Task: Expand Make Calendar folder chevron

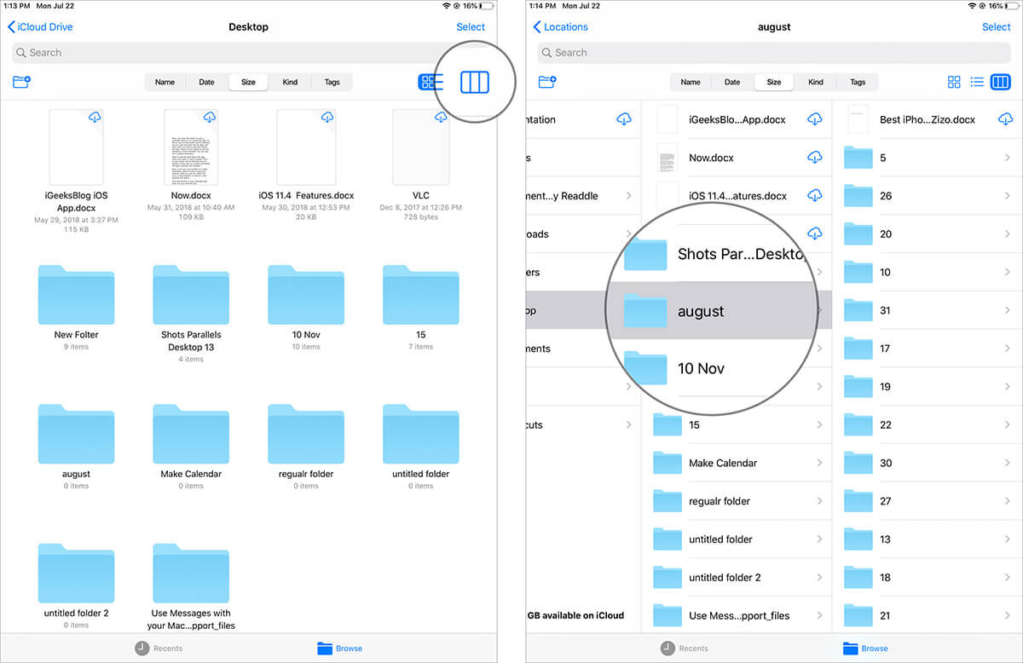Action: click(x=819, y=463)
